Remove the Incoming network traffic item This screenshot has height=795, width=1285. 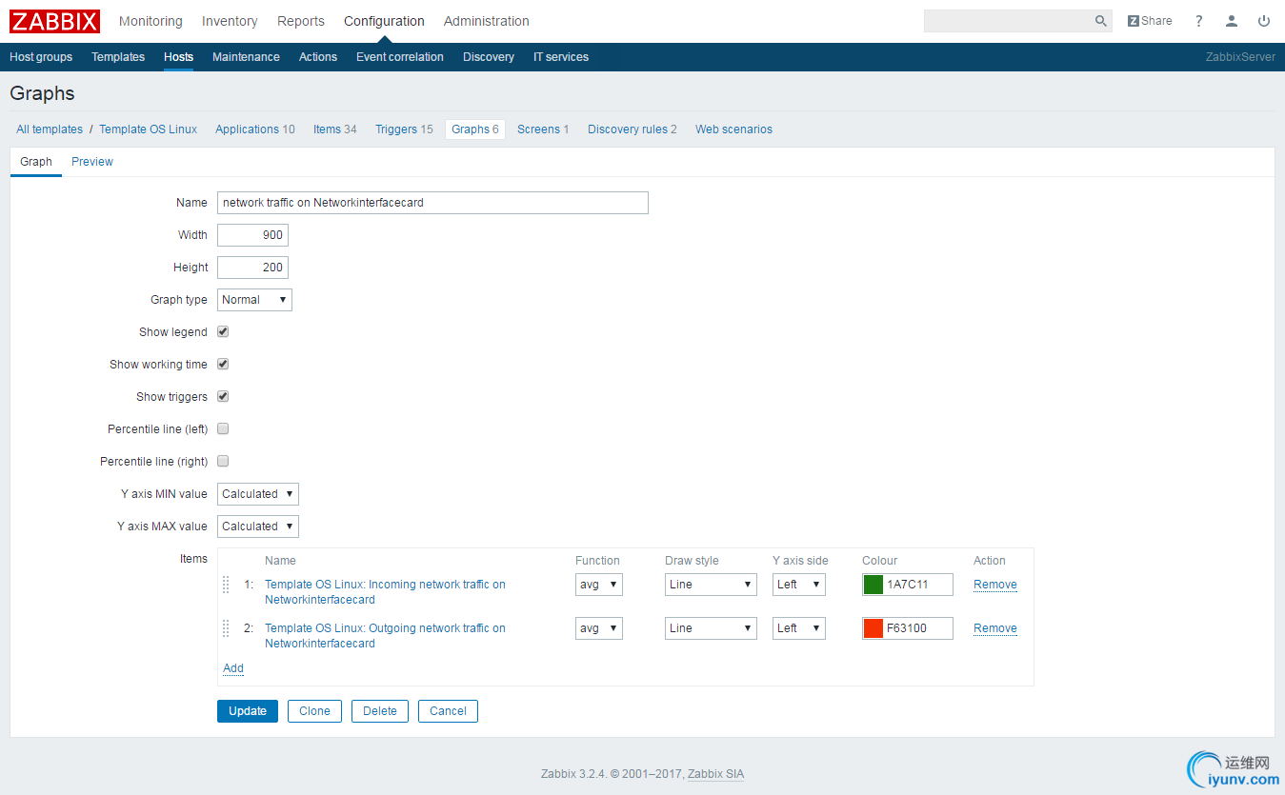995,585
